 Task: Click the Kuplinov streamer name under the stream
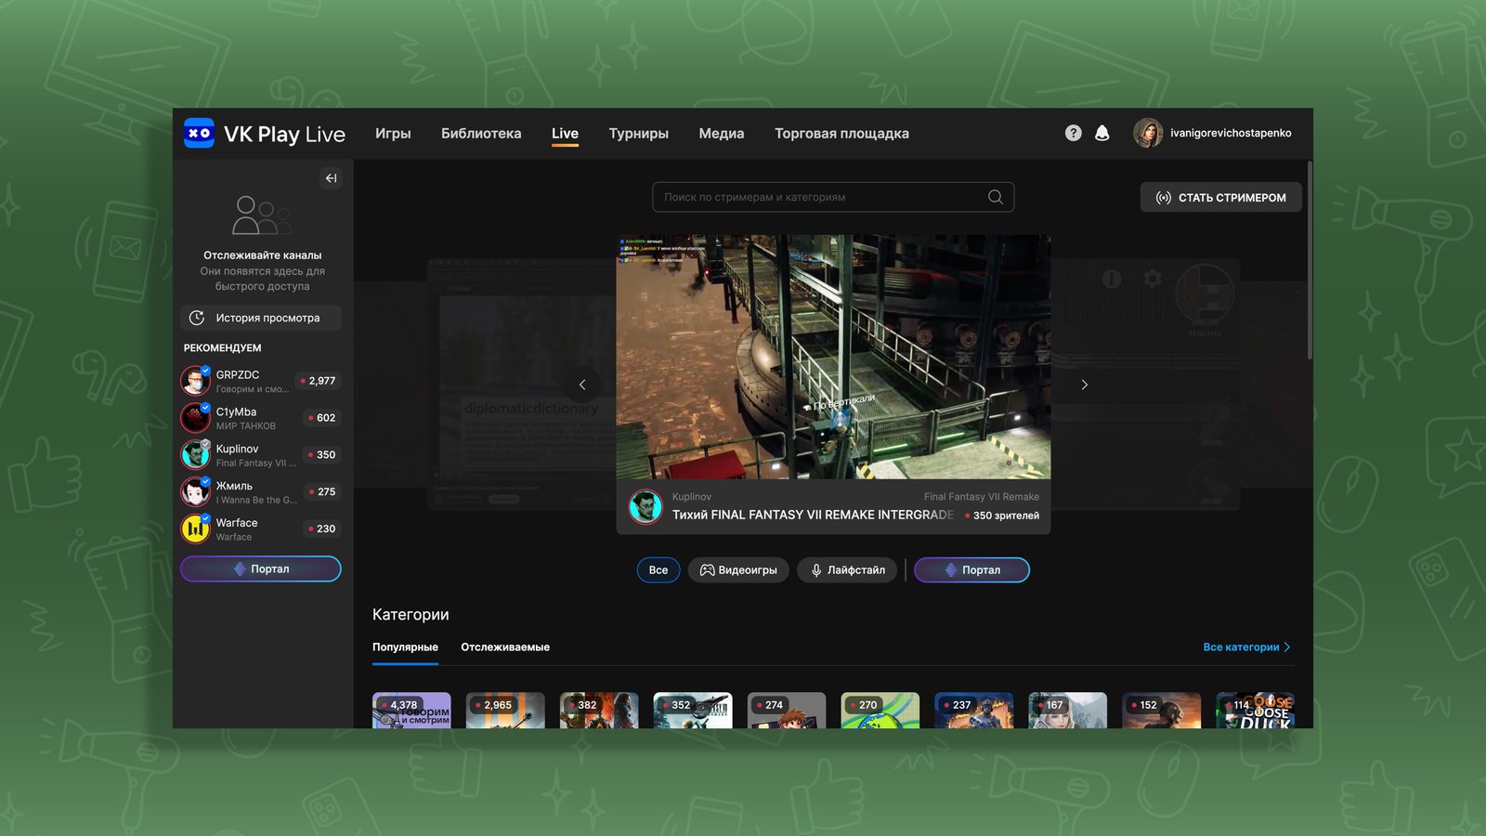[x=692, y=497]
